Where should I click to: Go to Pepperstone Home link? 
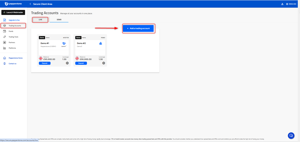point(15,58)
